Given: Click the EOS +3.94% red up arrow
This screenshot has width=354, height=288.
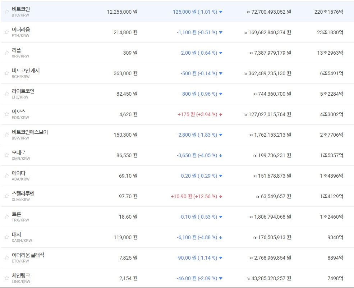Looking at the screenshot, I should 221,115.
